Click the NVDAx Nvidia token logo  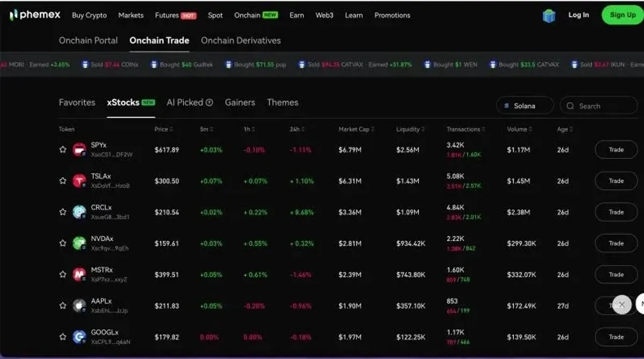click(79, 243)
